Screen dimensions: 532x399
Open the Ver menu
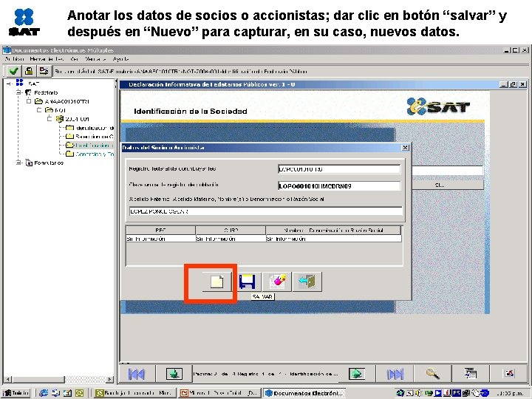(75, 59)
